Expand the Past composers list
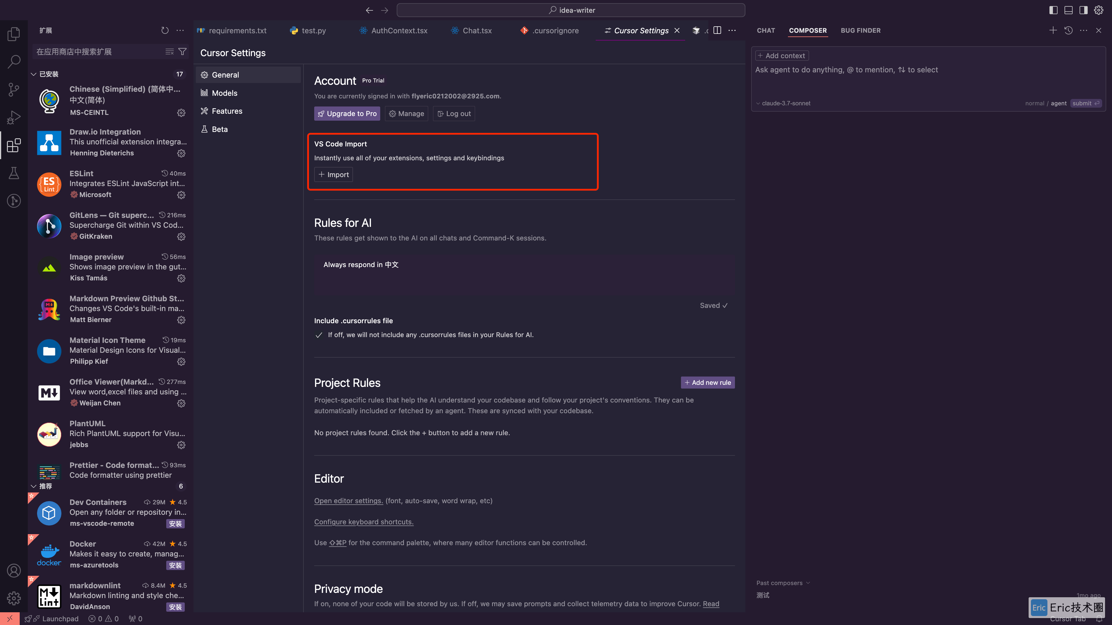Viewport: 1112px width, 625px height. (783, 583)
